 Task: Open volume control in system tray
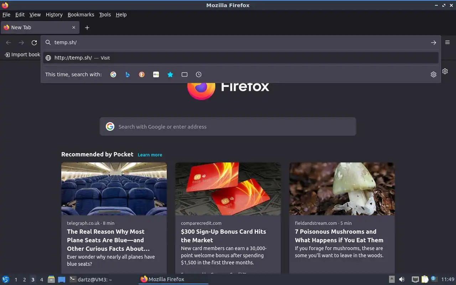(402, 279)
